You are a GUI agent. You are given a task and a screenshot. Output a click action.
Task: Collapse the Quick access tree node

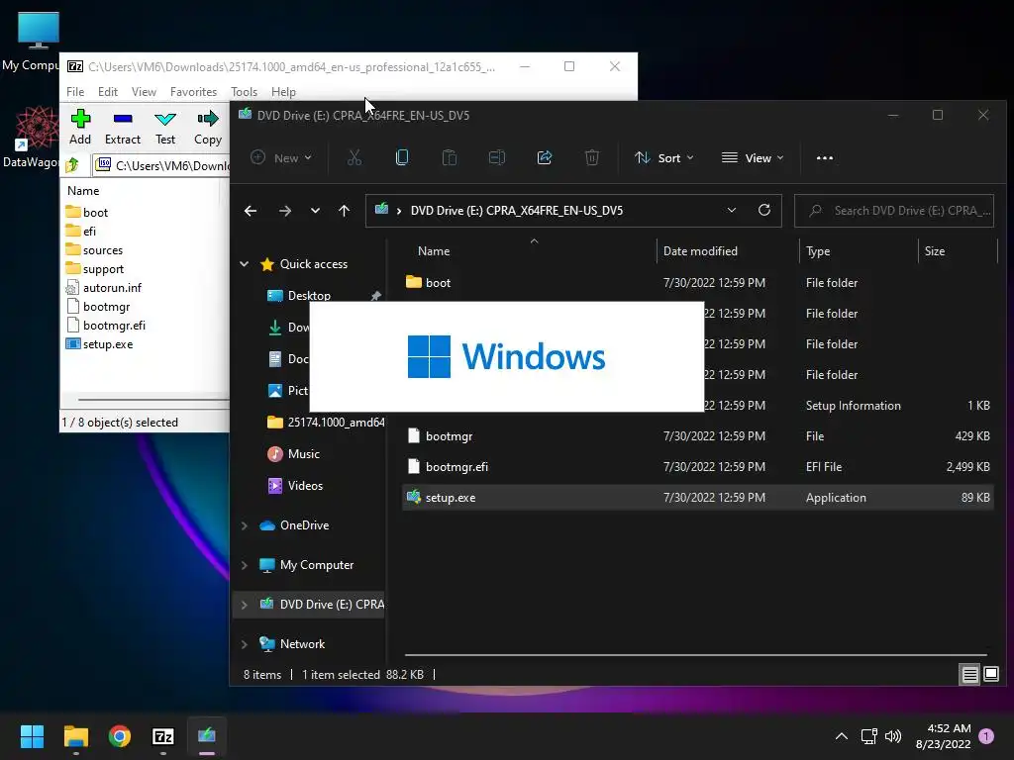pos(245,263)
